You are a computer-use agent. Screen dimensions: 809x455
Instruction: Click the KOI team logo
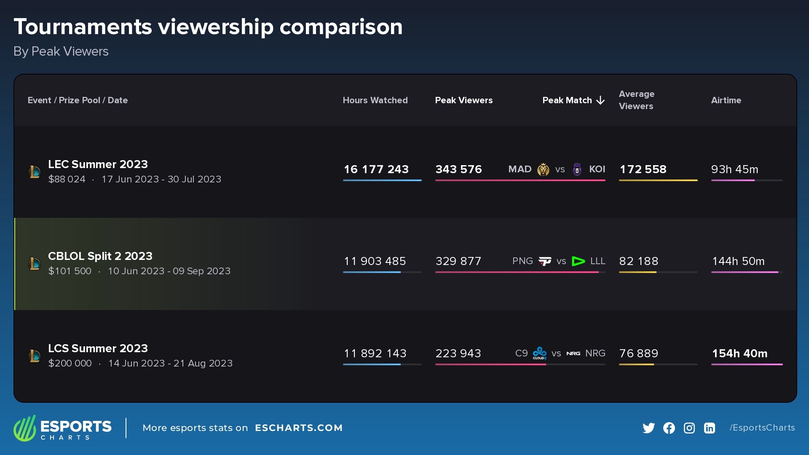(x=577, y=169)
